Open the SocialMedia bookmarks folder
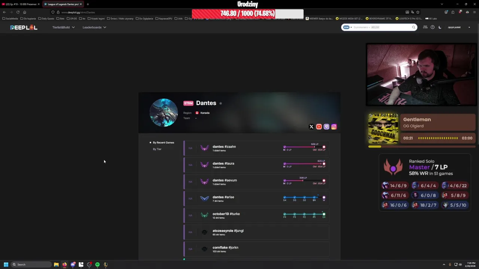Screen dimensions: 479x269 [10, 18]
